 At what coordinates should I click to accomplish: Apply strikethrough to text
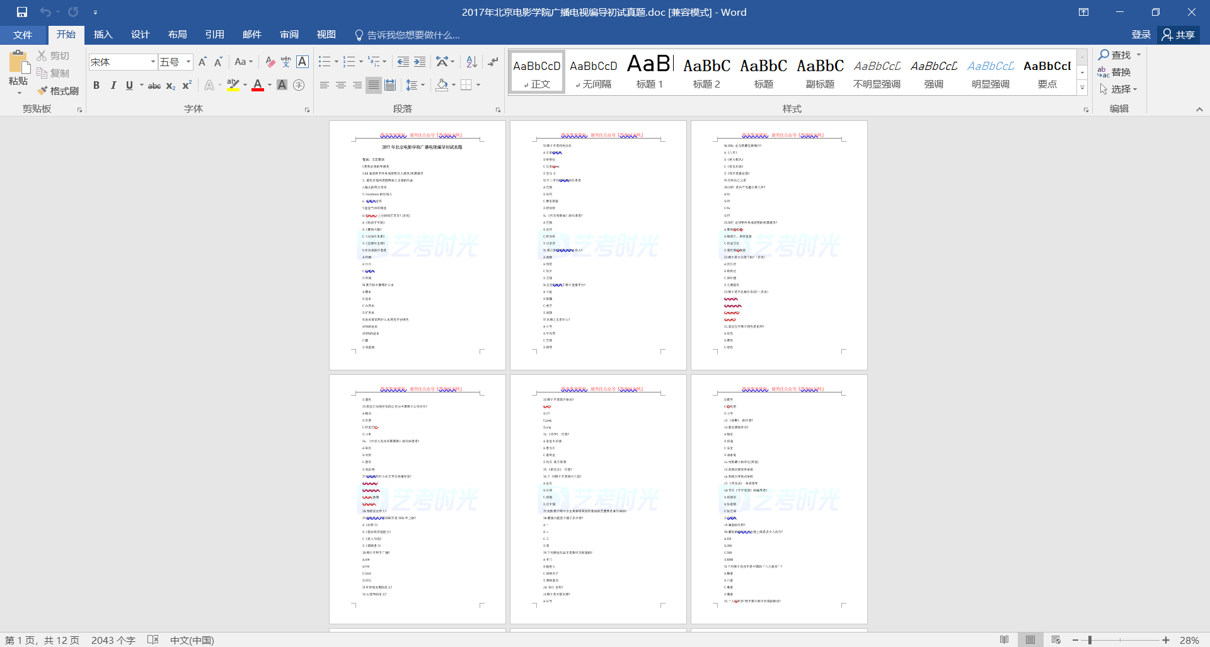coord(154,86)
